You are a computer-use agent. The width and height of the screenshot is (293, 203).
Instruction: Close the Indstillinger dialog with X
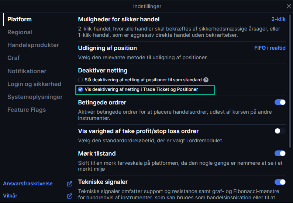pyautogui.click(x=289, y=6)
